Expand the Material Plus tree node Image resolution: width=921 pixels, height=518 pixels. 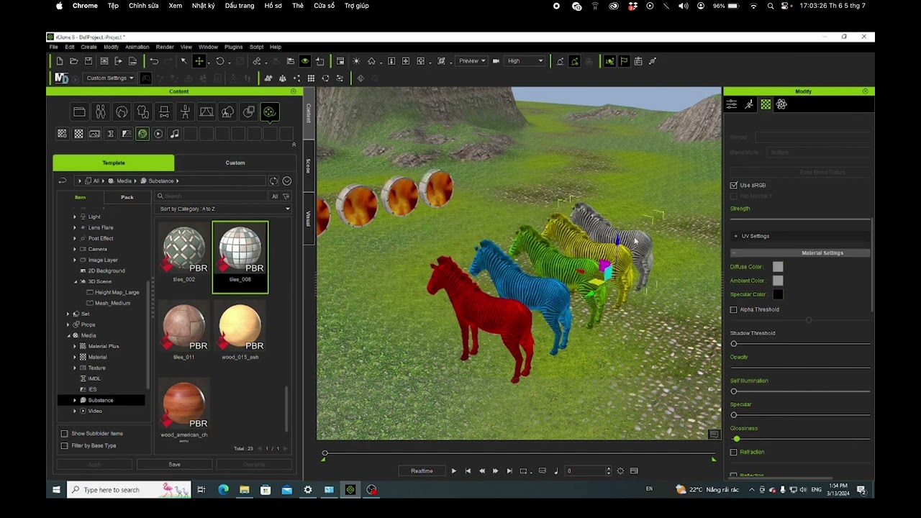coord(75,346)
